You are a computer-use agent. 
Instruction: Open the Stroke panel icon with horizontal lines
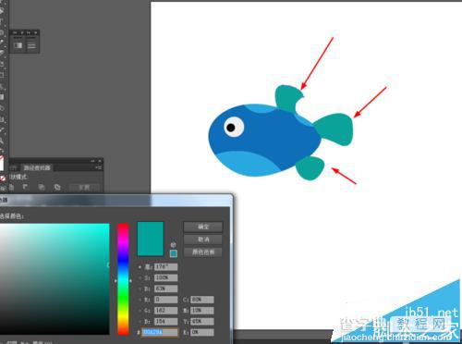point(31,45)
